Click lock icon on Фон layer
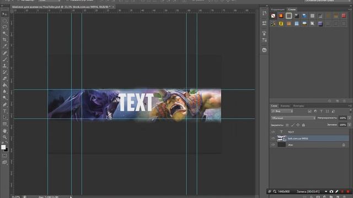 (x=344, y=145)
